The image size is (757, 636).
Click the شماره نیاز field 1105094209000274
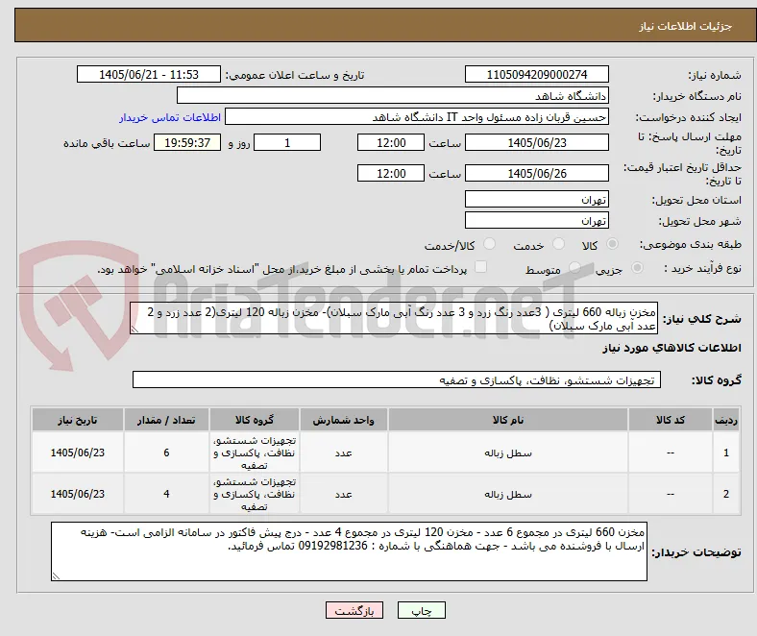tap(536, 74)
